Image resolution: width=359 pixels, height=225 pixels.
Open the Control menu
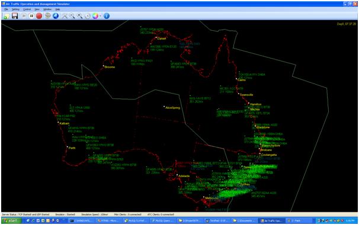pyautogui.click(x=27, y=9)
